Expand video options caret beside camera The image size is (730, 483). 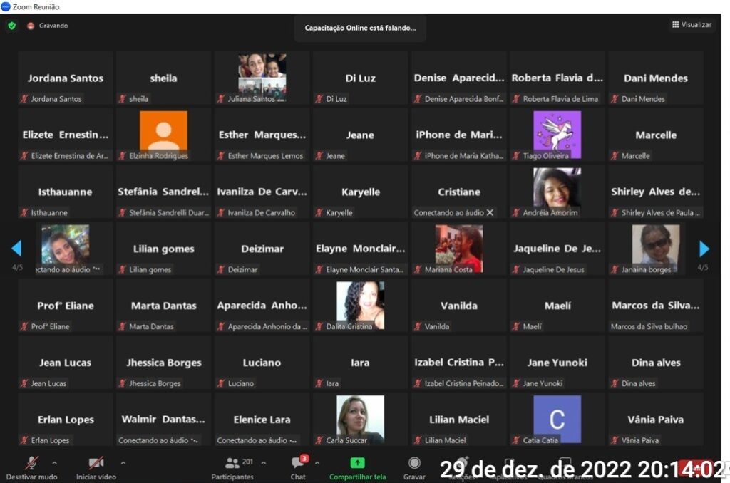[123, 462]
